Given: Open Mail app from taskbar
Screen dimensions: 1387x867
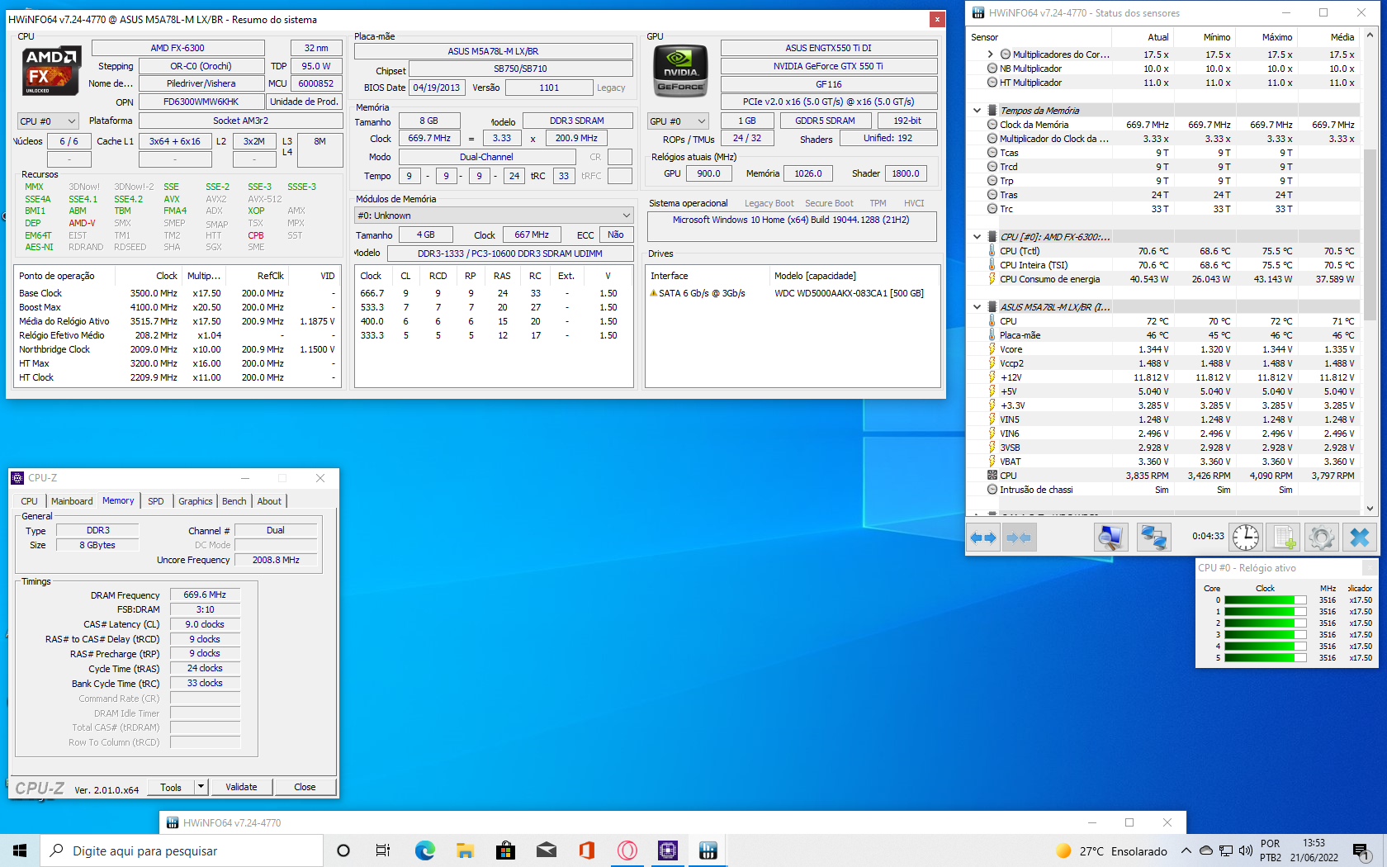Looking at the screenshot, I should click(x=546, y=850).
